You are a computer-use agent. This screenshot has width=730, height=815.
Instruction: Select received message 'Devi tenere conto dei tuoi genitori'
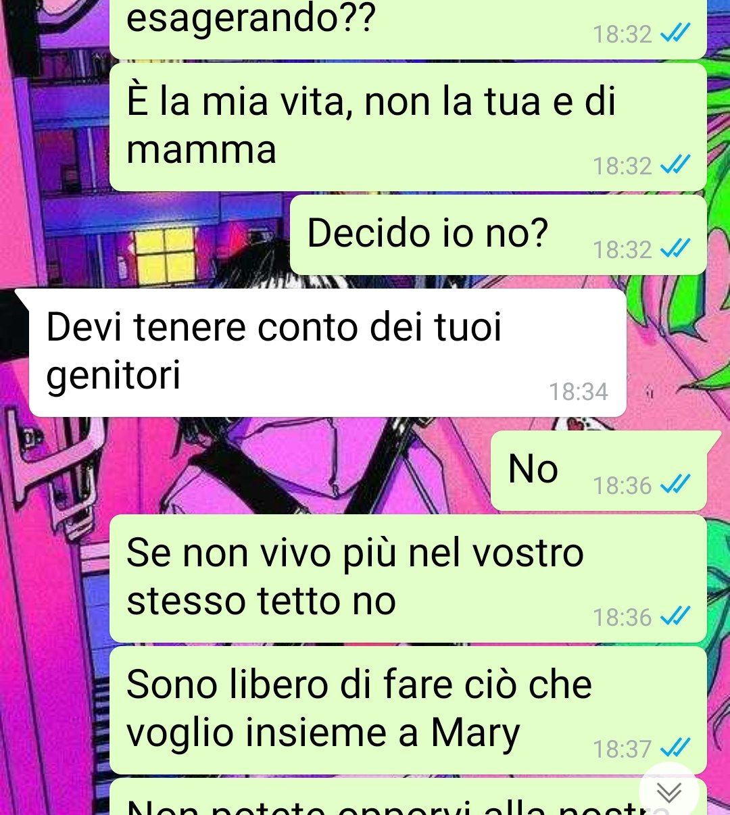point(327,352)
